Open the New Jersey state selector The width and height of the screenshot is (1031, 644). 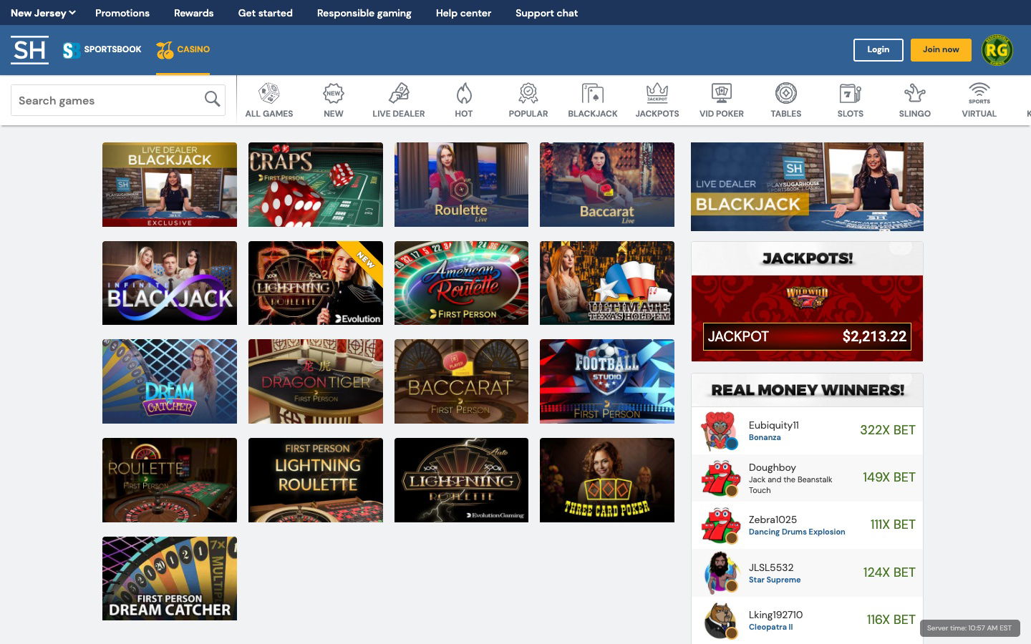[x=42, y=12]
